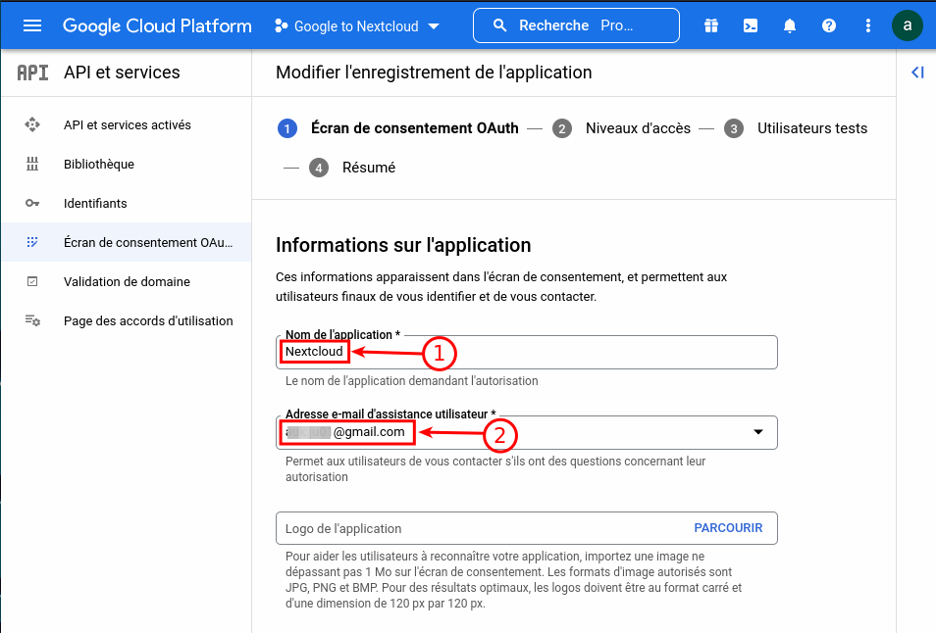Click the PARCOURIR button
This screenshot has height=633, width=936.
(728, 528)
